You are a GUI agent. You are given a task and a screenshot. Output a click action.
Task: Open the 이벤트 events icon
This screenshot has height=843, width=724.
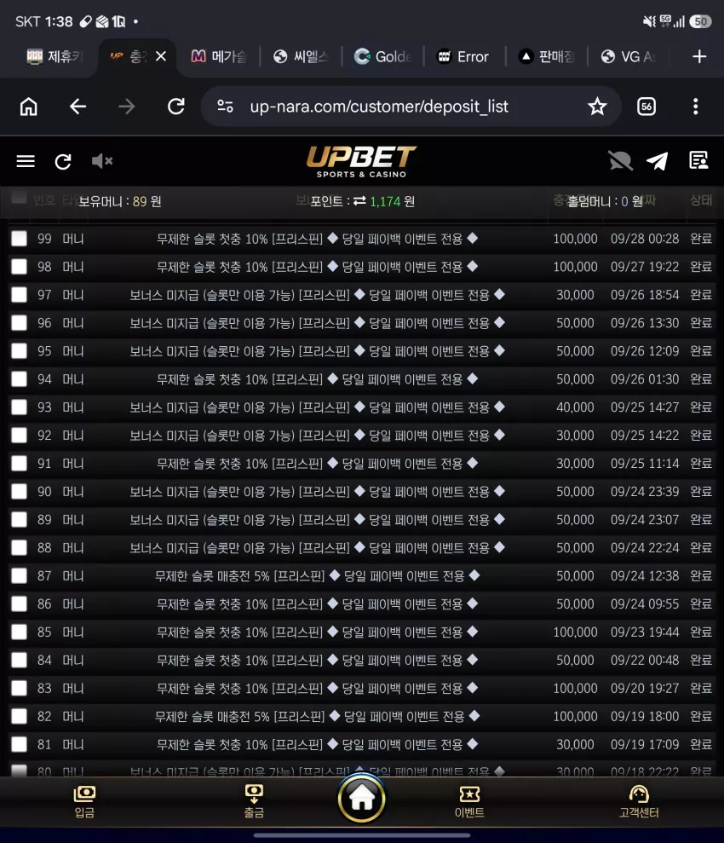tap(469, 801)
